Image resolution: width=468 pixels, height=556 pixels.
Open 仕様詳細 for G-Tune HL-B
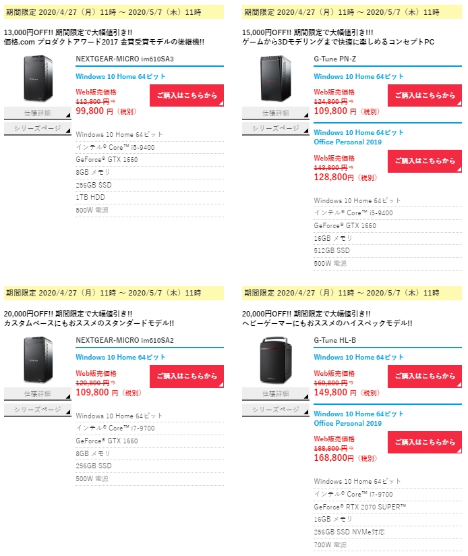click(276, 394)
